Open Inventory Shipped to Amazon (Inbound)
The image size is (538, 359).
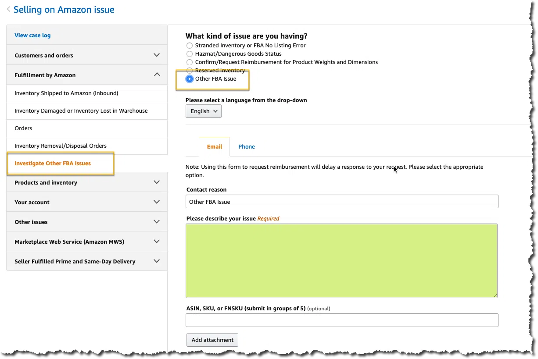[x=87, y=93]
